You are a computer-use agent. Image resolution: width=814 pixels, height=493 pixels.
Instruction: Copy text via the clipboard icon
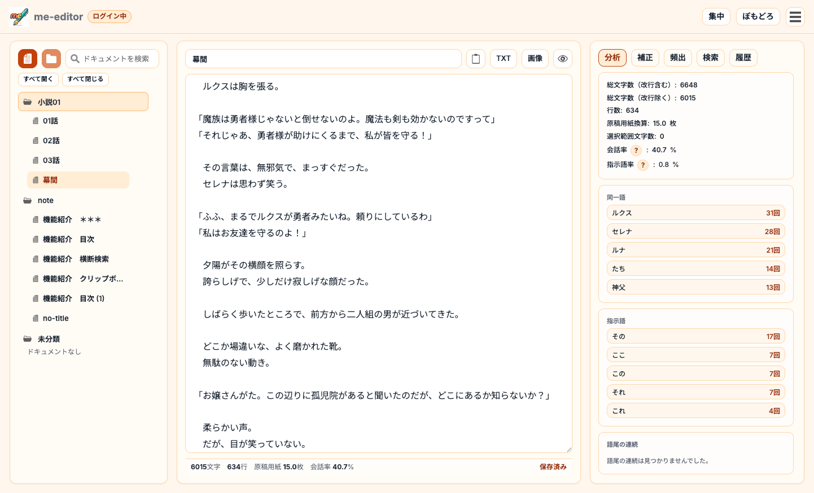(475, 58)
